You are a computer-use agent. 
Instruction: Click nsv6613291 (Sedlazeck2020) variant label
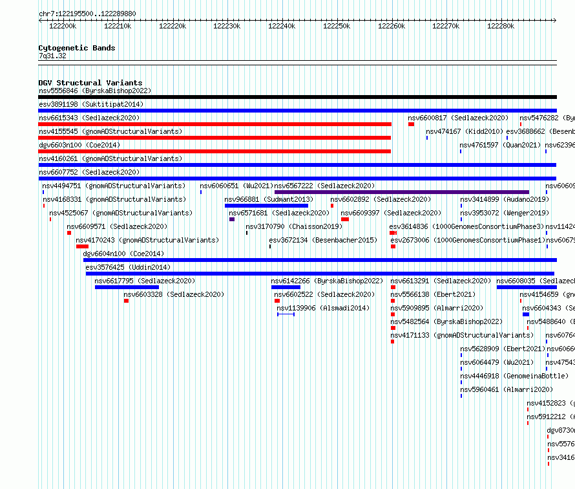tap(441, 281)
